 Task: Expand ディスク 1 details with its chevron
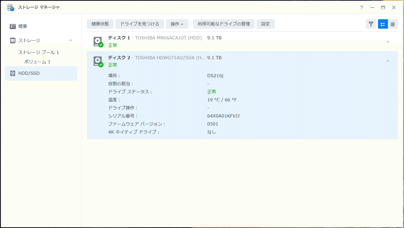[x=387, y=41]
